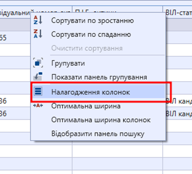Select Сортувати по зростанню
The height and width of the screenshot is (174, 192).
[92, 21]
